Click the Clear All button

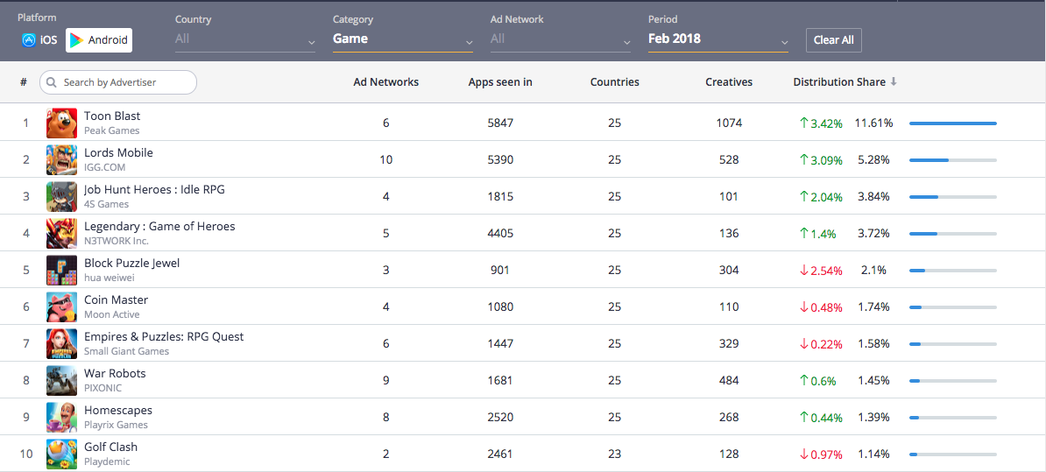point(834,40)
